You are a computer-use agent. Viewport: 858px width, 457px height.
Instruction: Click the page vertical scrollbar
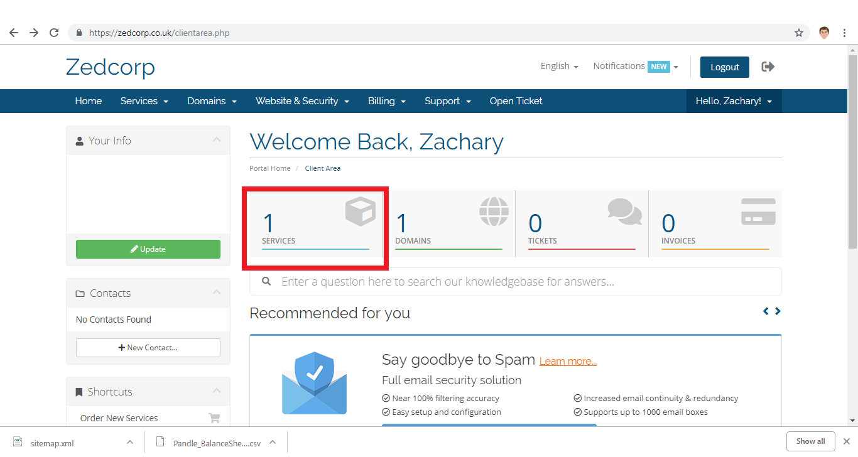[x=852, y=153]
